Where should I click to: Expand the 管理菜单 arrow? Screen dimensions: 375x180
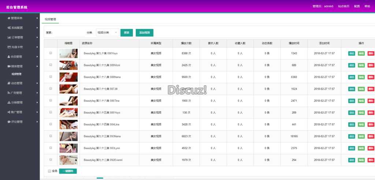pos(37,18)
